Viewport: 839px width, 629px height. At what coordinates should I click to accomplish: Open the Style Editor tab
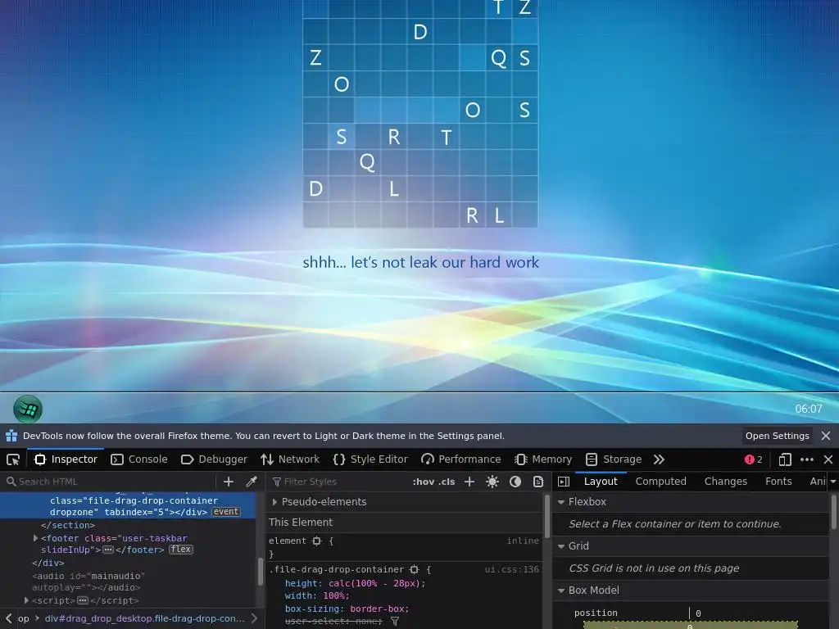click(x=370, y=459)
